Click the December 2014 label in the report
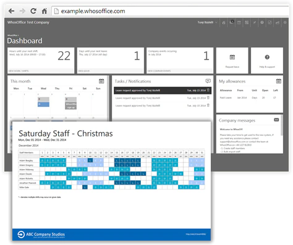 pos(28,146)
